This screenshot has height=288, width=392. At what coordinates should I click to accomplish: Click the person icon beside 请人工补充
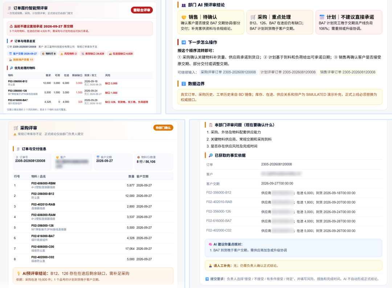pyautogui.click(x=211, y=266)
